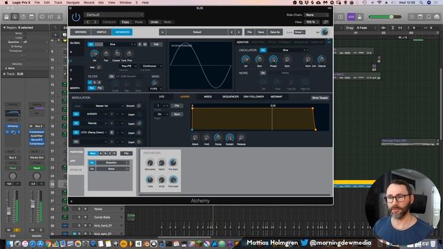Click the Twitter bird icon

305,243
